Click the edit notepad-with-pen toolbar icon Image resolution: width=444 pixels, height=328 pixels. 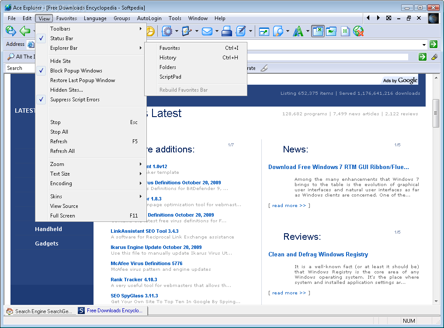[x=241, y=31]
